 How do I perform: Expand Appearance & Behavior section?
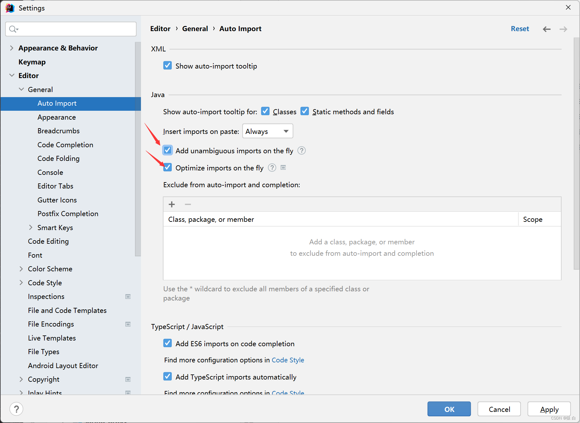click(x=12, y=48)
